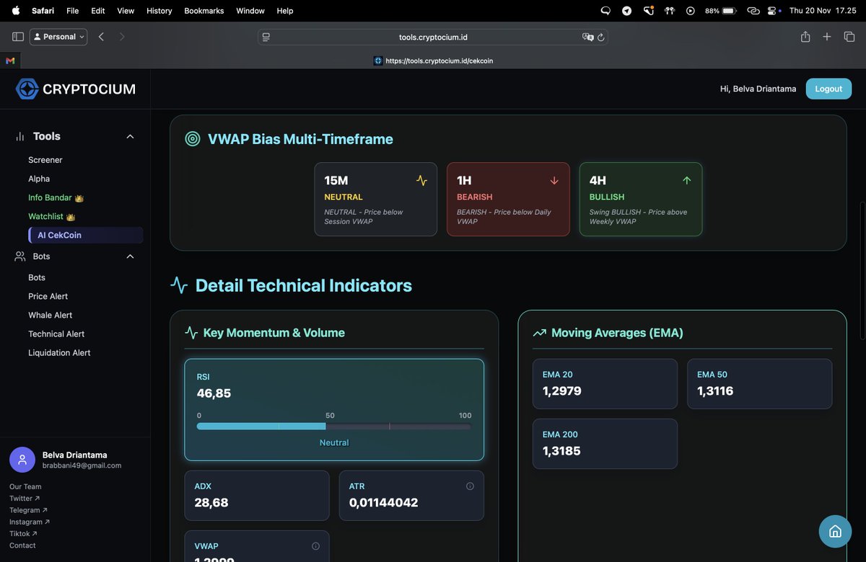
Task: Go back with Safari's back arrow
Action: click(101, 37)
